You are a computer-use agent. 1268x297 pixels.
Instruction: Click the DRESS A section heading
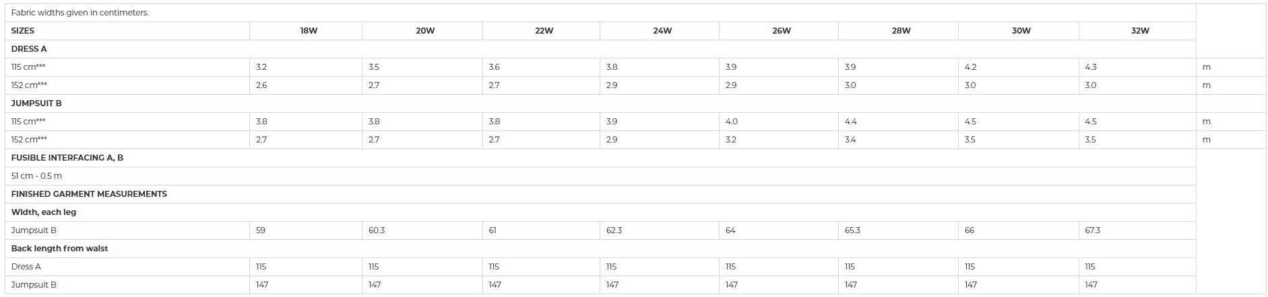click(x=29, y=49)
